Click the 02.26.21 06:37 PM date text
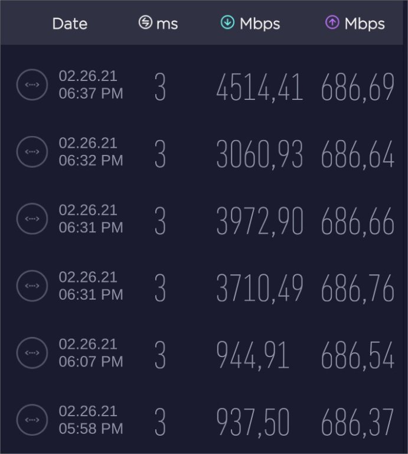Image resolution: width=408 pixels, height=454 pixels. point(91,85)
